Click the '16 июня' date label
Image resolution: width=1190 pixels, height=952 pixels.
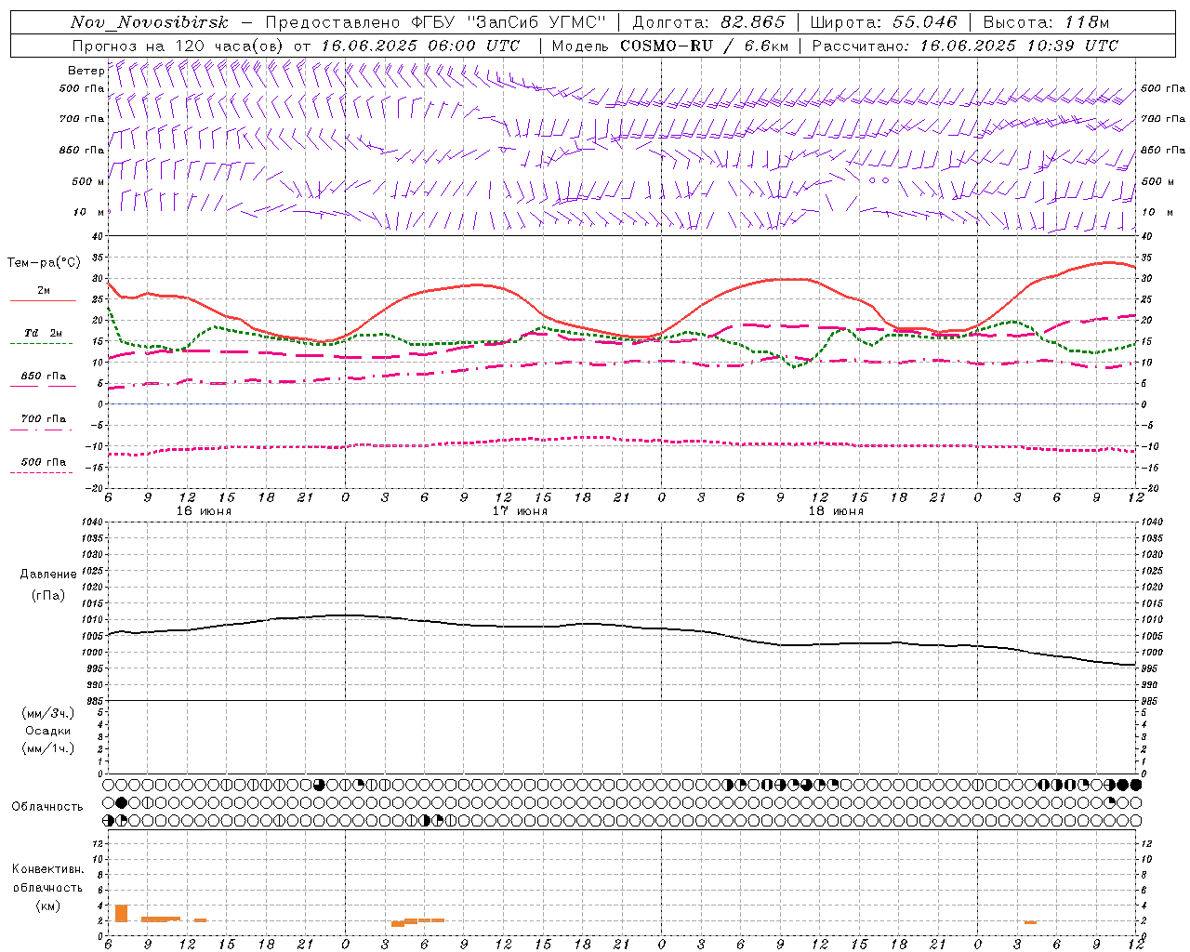click(x=204, y=511)
